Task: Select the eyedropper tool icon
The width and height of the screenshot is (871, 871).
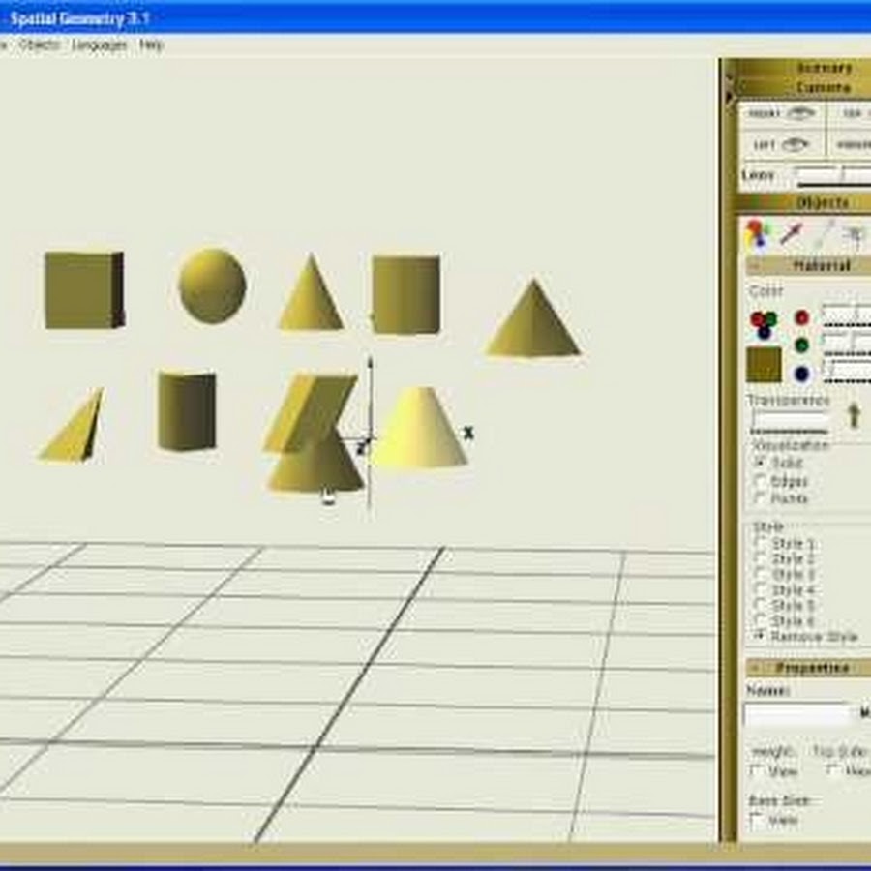Action: point(791,233)
